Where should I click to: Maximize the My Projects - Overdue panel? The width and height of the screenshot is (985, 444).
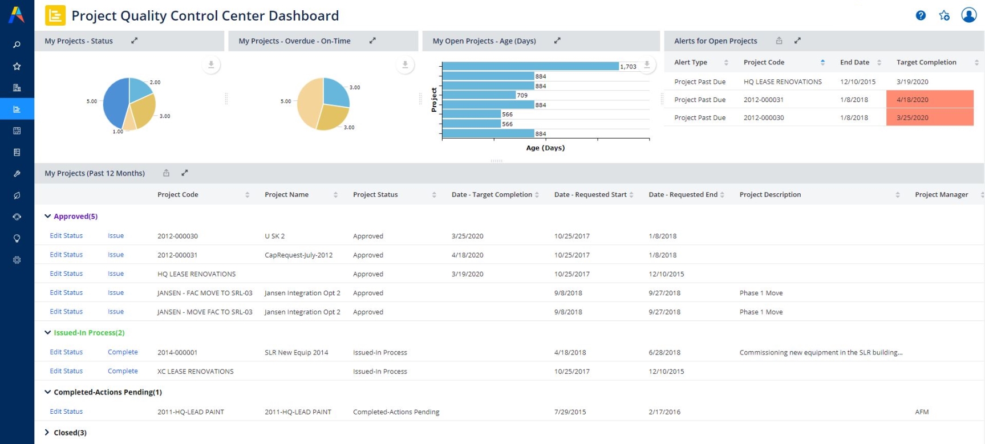tap(372, 40)
